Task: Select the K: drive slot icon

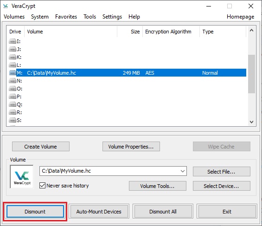Action: [x=13, y=57]
